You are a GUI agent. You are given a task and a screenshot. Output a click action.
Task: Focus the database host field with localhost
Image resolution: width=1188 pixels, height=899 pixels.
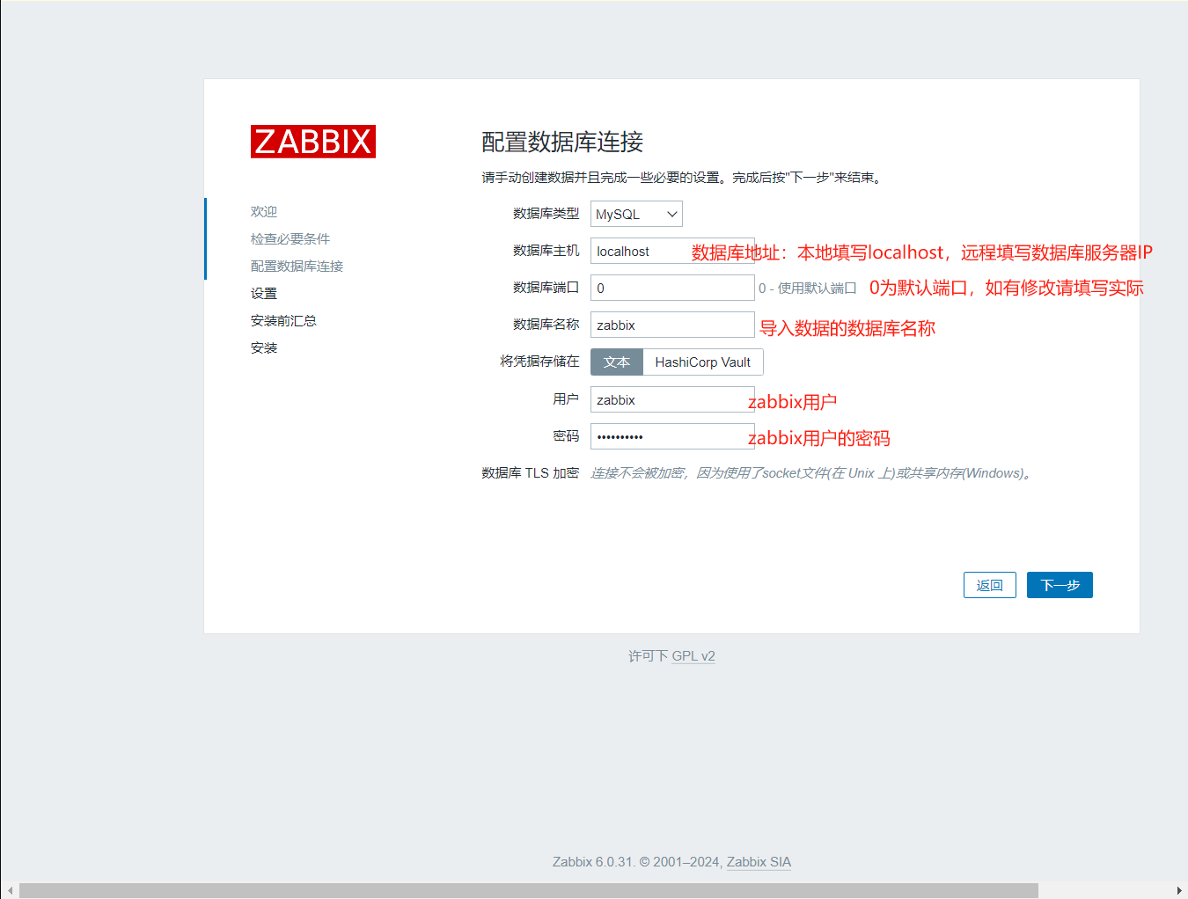(x=672, y=251)
